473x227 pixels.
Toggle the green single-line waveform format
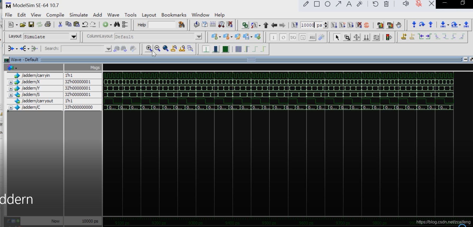pyautogui.click(x=206, y=49)
